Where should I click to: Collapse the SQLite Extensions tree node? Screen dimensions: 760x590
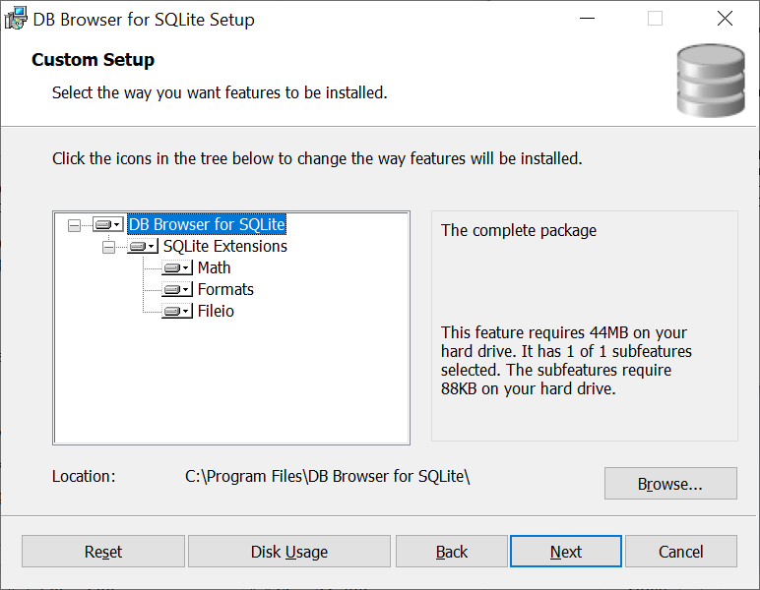(x=108, y=247)
